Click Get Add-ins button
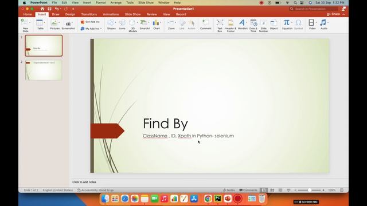Image resolution: width=367 pixels, height=206 pixels. pyautogui.click(x=90, y=22)
